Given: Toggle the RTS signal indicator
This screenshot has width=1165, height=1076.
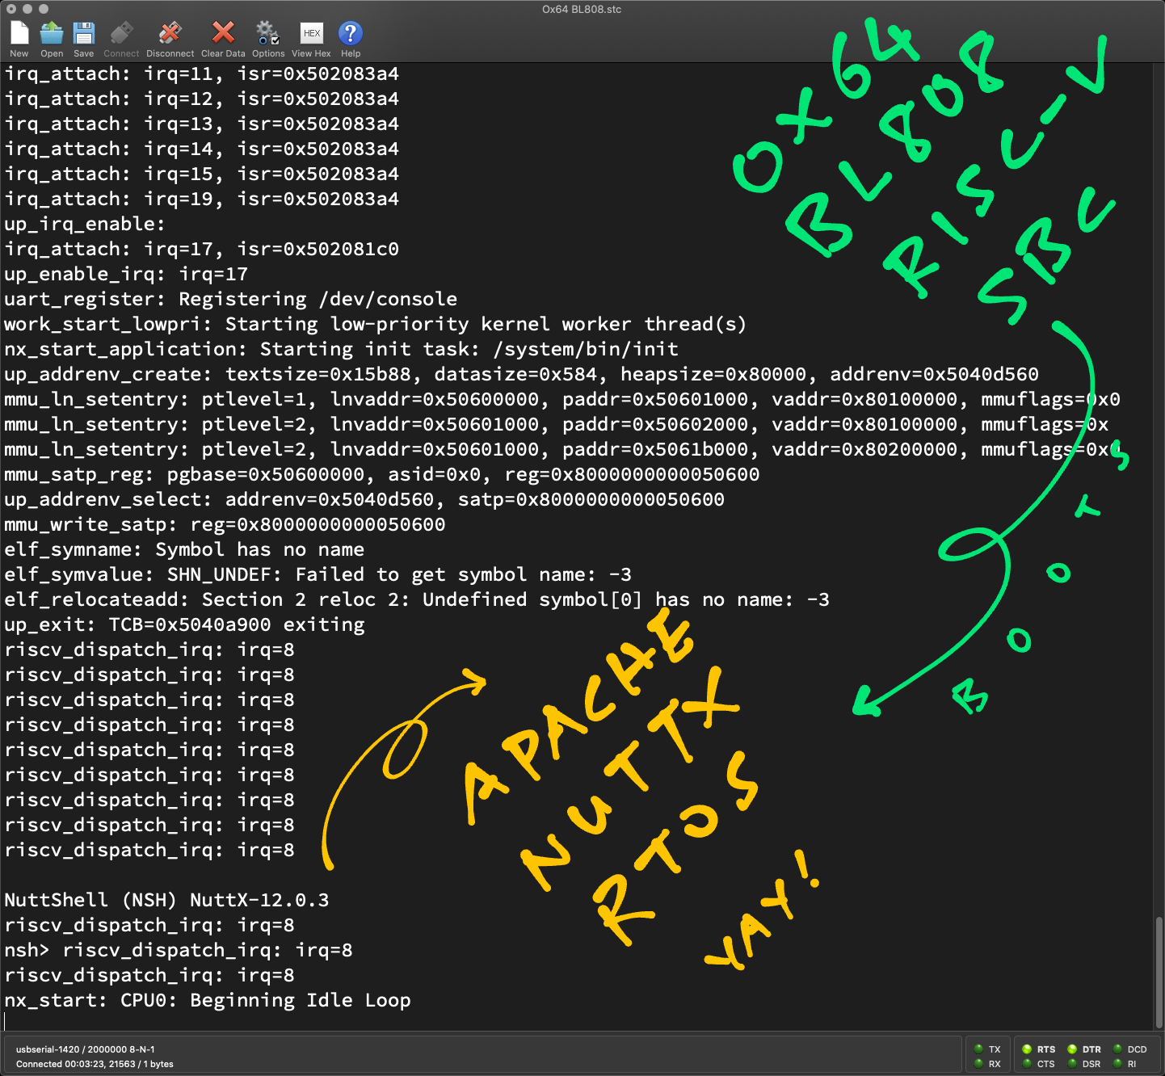Looking at the screenshot, I should point(1027,1049).
